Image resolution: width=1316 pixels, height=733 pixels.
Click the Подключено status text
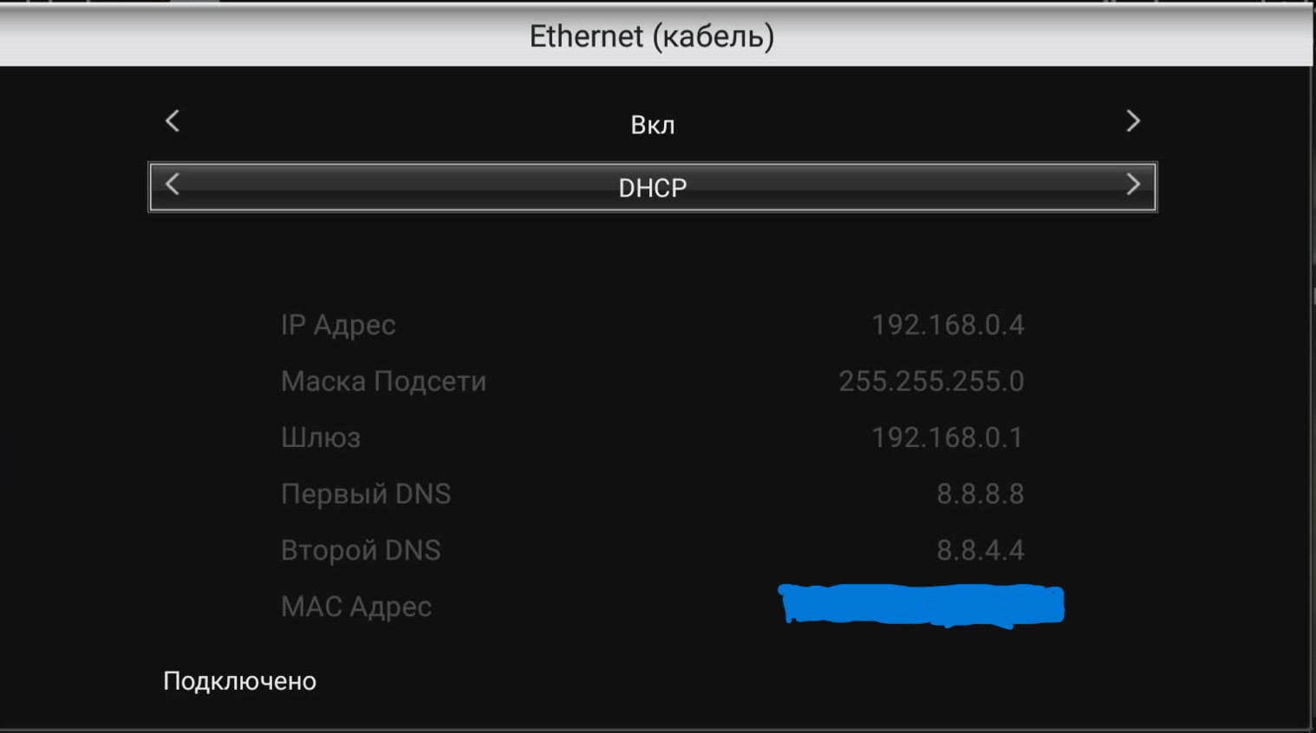coord(240,681)
